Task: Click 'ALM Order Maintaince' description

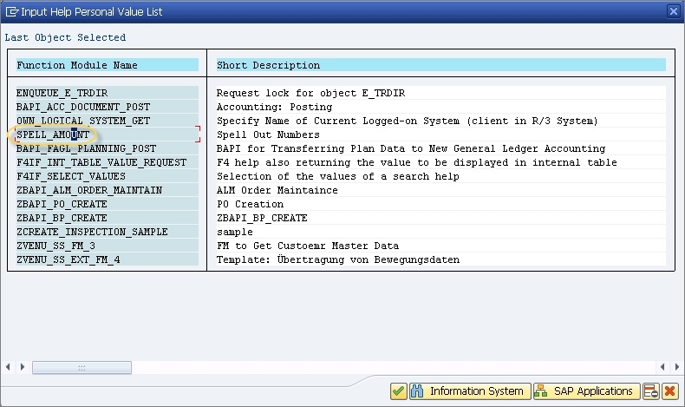Action: [x=277, y=190]
